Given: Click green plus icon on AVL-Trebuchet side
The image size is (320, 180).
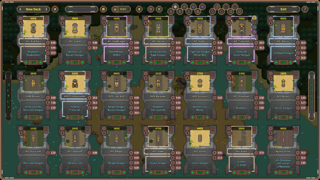Looking at the screenshot, I should coord(254,27).
